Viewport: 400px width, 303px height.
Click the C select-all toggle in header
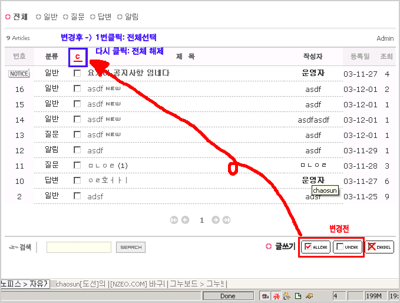tap(78, 57)
